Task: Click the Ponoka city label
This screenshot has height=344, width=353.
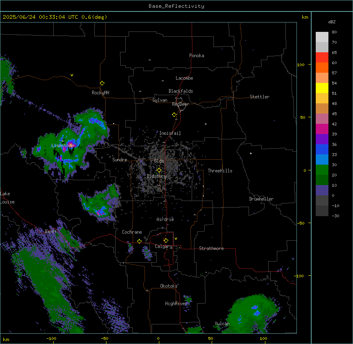Action: pos(197,56)
